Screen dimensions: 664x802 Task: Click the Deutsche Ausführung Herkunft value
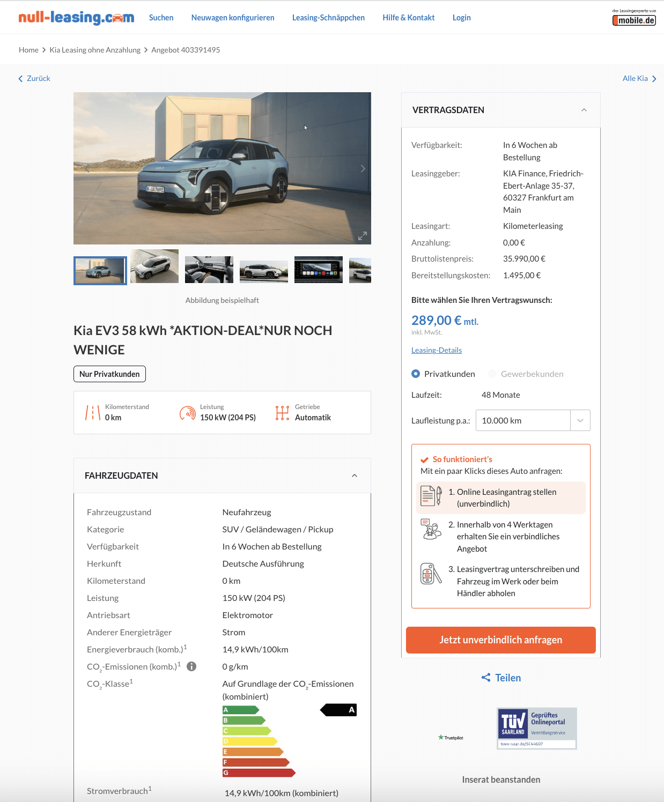[263, 564]
